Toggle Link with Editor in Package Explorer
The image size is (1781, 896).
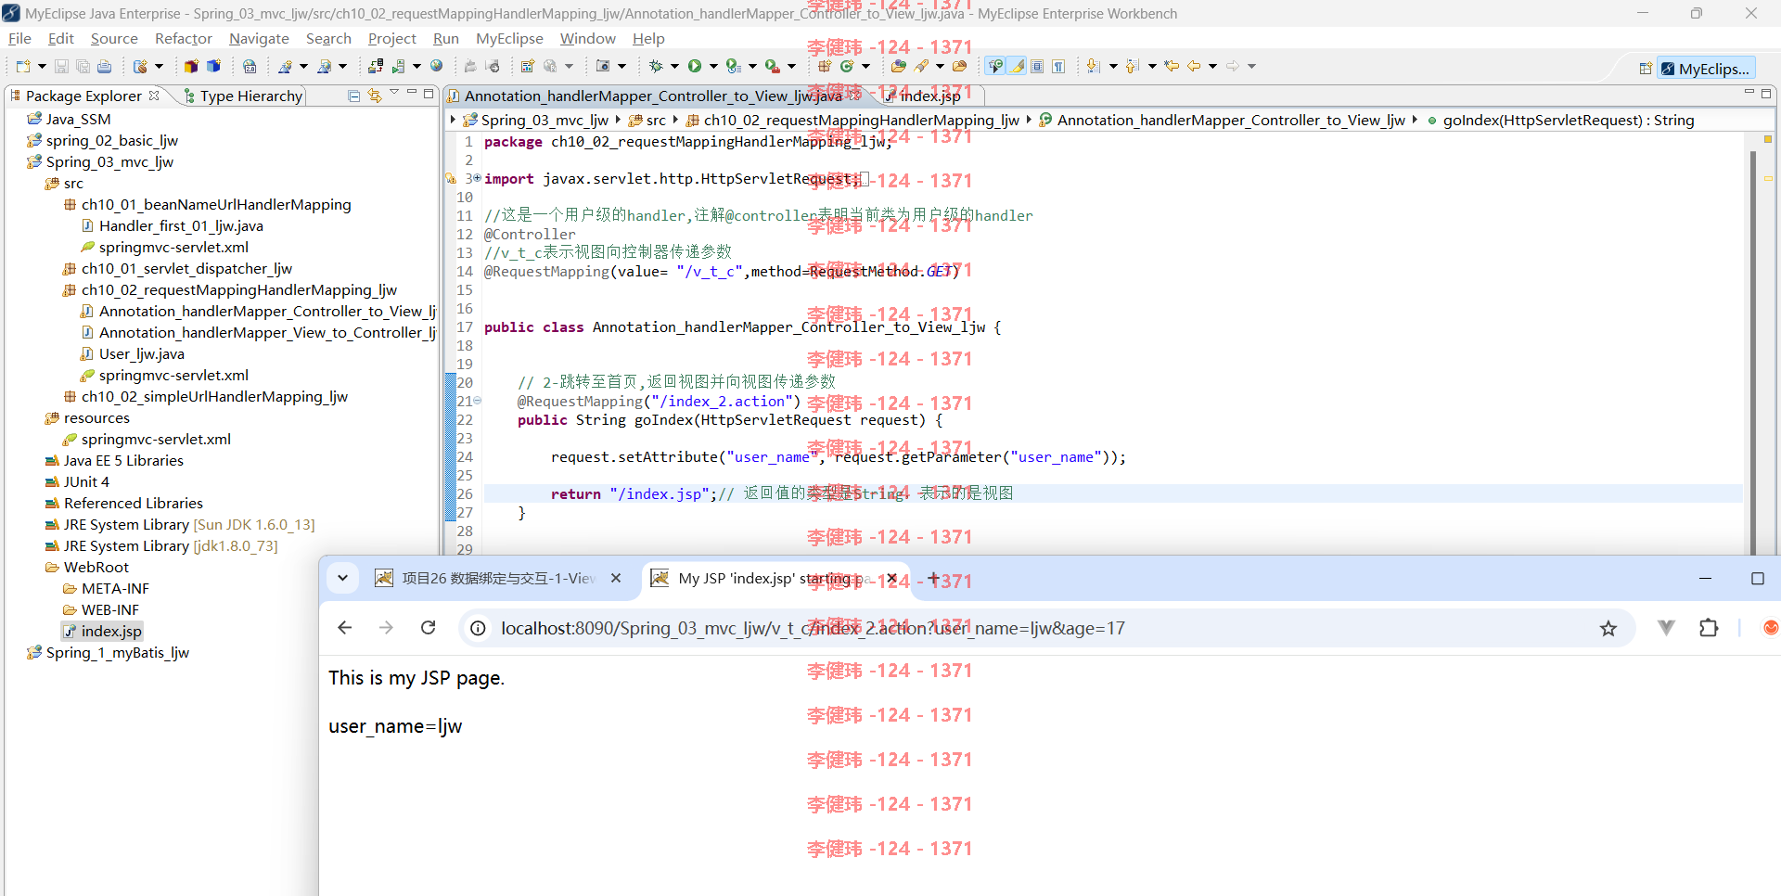[375, 96]
